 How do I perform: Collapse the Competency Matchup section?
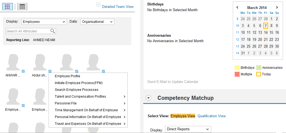click(x=148, y=98)
